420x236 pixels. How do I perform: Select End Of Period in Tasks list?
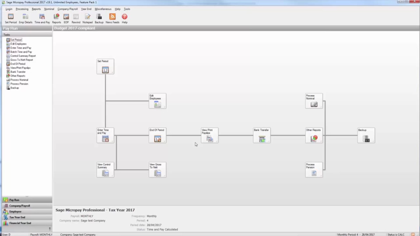point(16,64)
